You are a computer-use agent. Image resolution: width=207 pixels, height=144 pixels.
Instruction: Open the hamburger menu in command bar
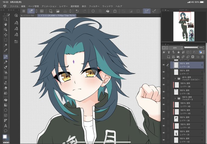tap(24, 11)
